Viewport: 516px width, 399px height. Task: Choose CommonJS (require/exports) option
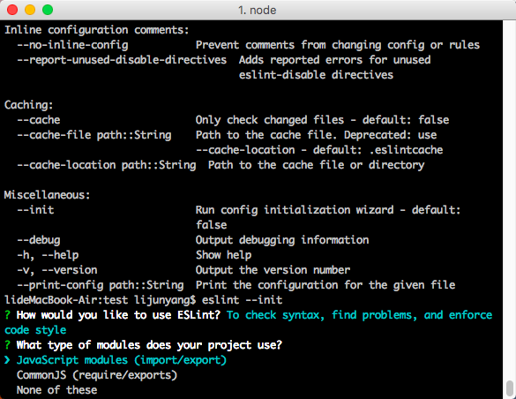tap(97, 375)
